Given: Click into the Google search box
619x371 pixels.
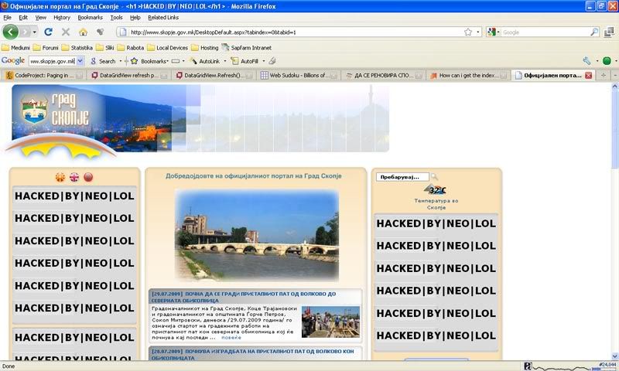Looking at the screenshot, I should (x=545, y=32).
